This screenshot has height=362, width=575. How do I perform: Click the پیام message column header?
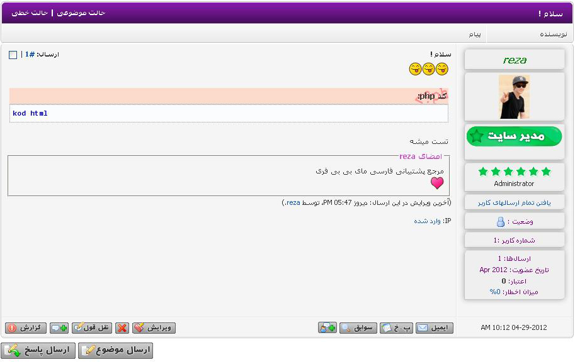[x=475, y=34]
